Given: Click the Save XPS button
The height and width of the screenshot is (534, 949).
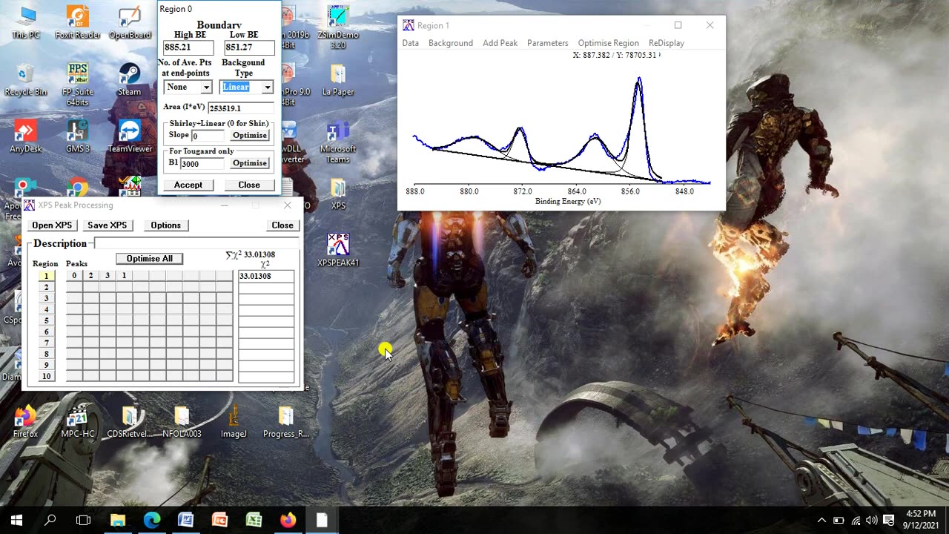Looking at the screenshot, I should 108,225.
